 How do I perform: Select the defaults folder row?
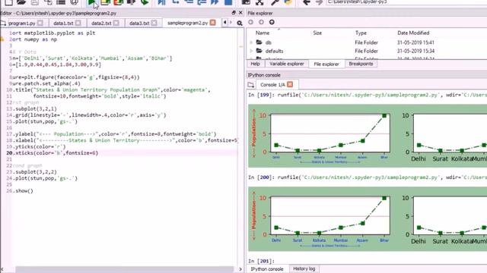(367, 51)
